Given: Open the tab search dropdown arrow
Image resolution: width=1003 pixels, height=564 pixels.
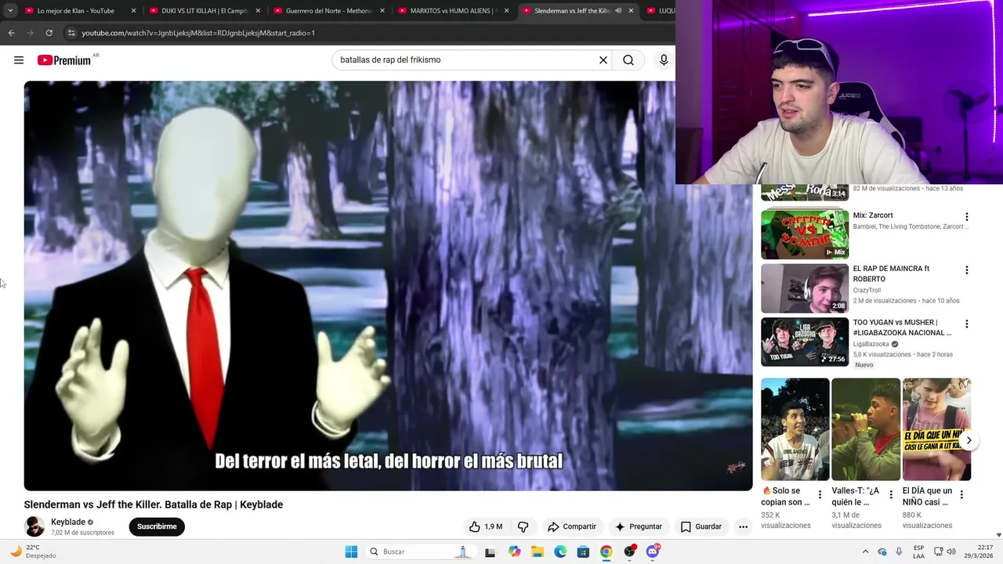Looking at the screenshot, I should (10, 11).
